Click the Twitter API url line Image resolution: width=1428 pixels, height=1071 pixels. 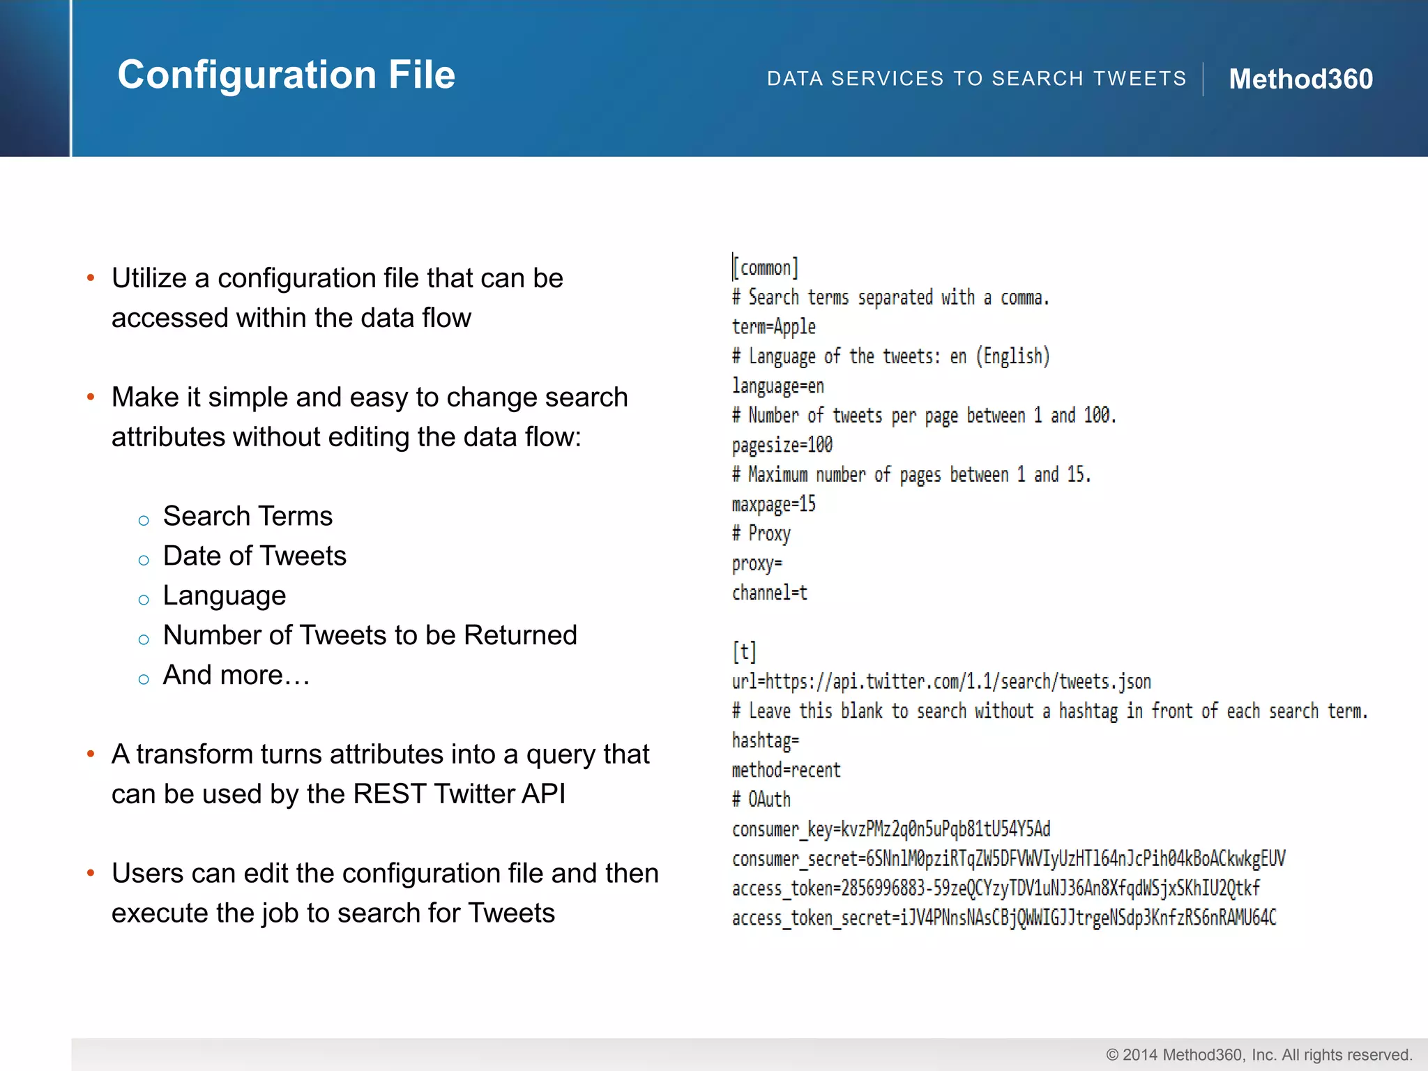tap(941, 681)
